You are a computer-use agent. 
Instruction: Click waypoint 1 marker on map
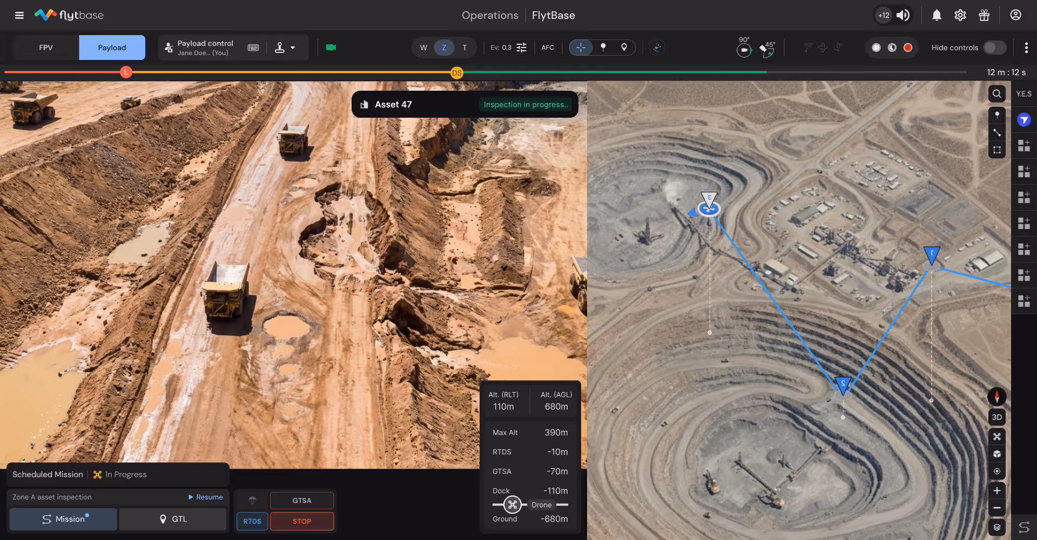pos(932,257)
